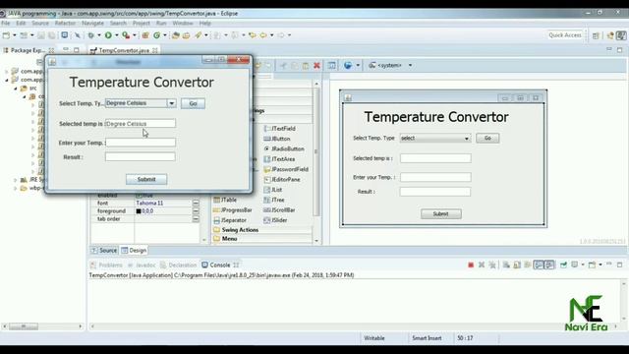Open the globe icon dropdown arrow
The image size is (629, 354).
(x=358, y=66)
